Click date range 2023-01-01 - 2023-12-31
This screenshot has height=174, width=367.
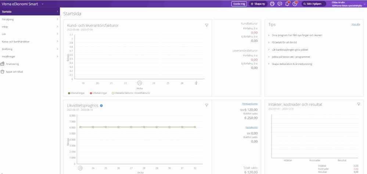(281, 109)
